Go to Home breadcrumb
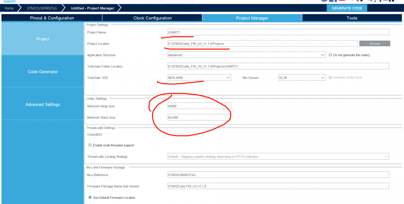404x204 pixels. click(9, 8)
